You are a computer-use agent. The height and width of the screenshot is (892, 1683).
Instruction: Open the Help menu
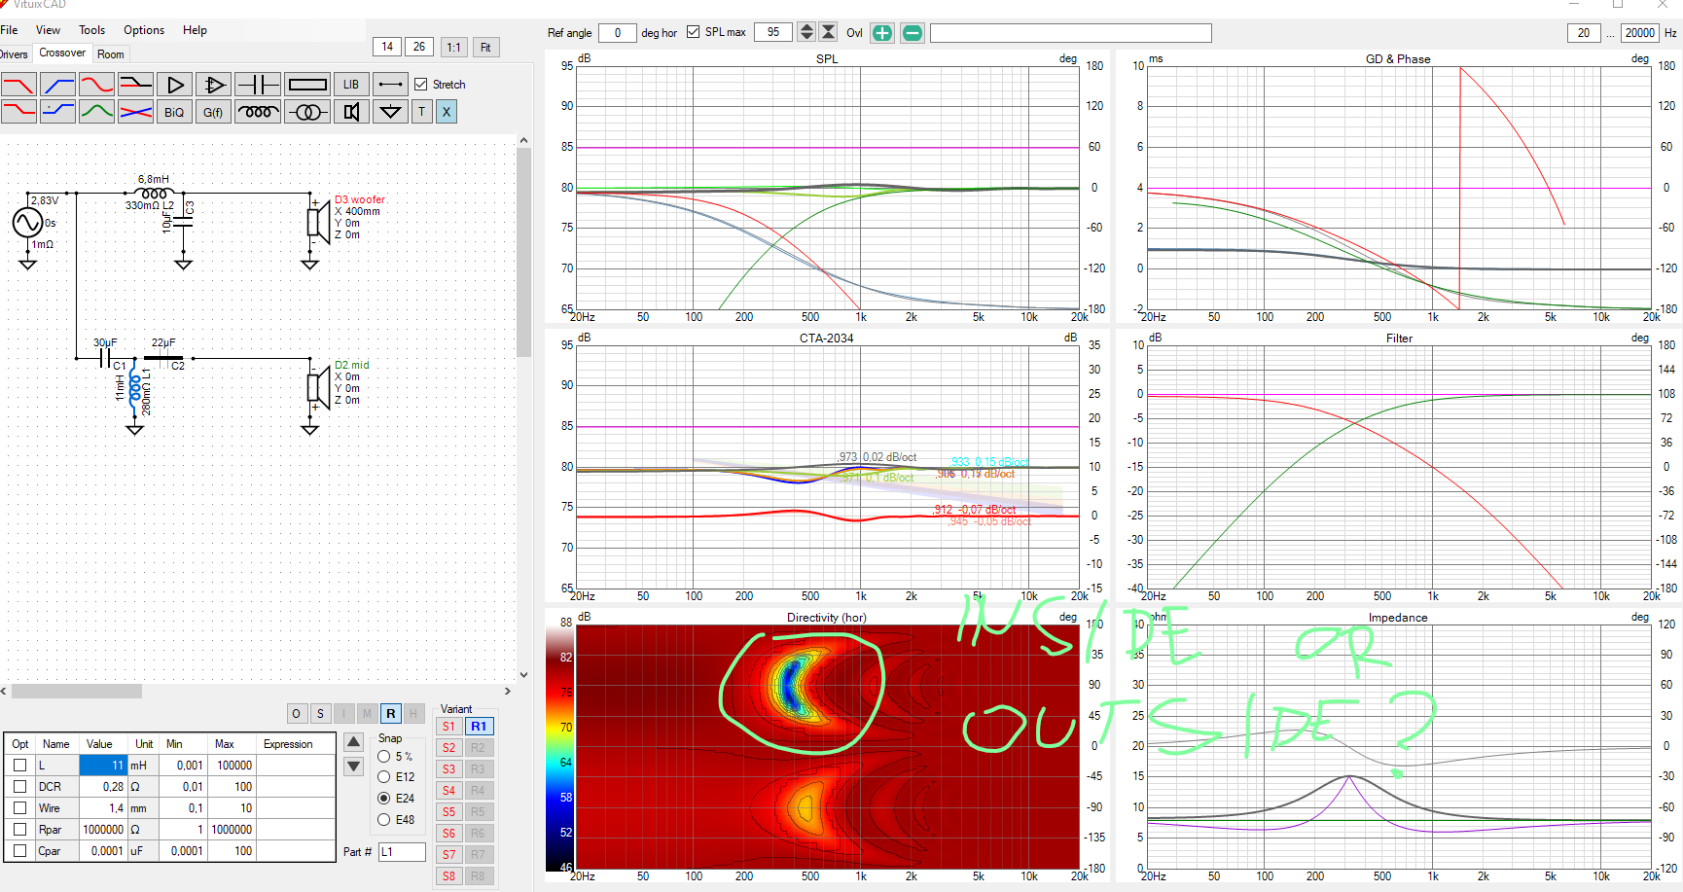(x=195, y=30)
